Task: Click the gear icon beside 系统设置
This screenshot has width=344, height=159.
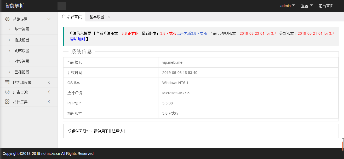Action: [7, 19]
